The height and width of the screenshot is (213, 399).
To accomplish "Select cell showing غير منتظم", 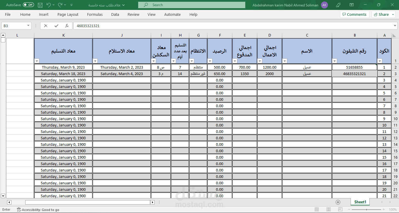I will tap(198, 74).
